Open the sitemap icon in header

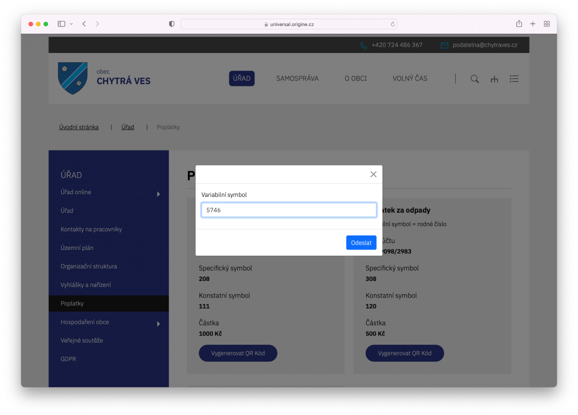pos(494,79)
